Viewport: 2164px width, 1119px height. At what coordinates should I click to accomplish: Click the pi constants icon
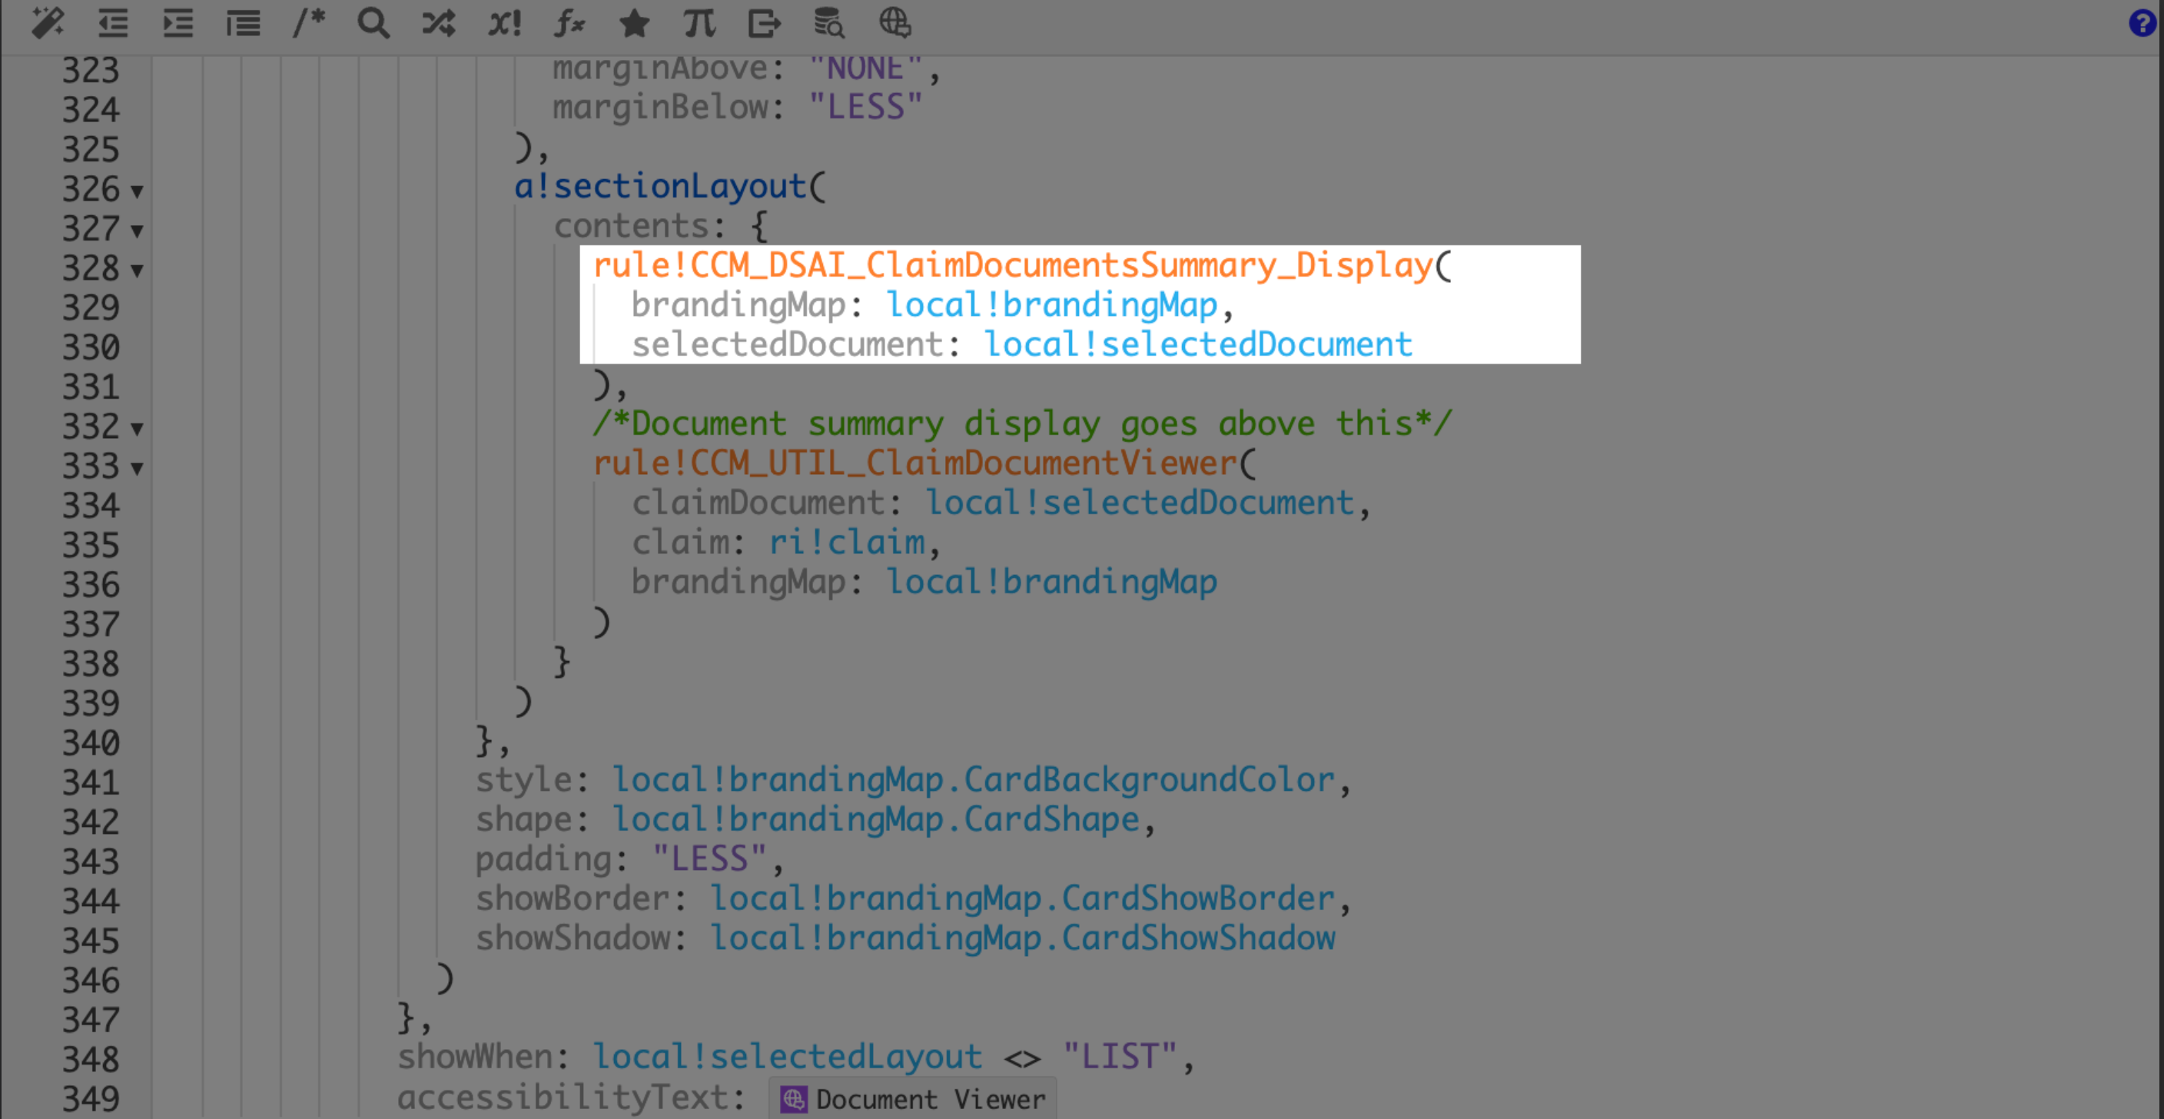[699, 23]
